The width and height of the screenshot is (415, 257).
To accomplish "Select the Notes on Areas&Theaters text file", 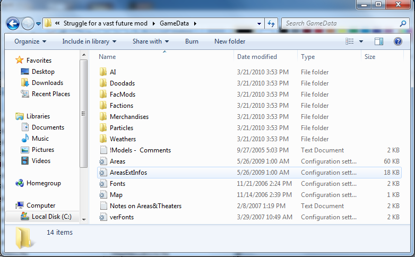I will [145, 206].
